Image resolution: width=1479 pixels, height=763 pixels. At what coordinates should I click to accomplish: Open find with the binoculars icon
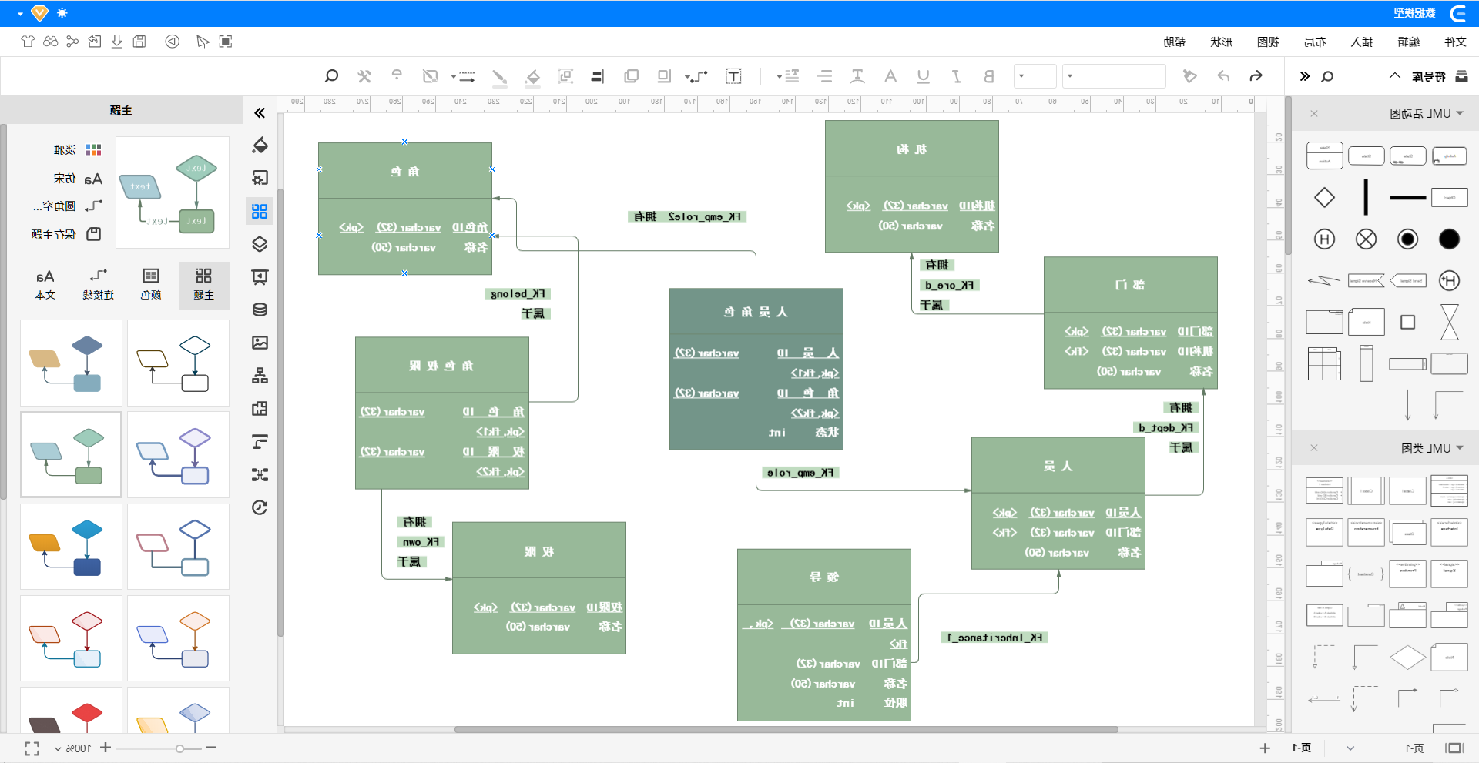coord(50,42)
